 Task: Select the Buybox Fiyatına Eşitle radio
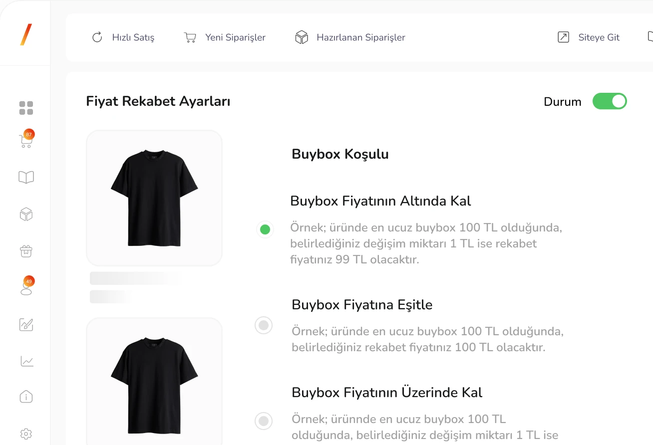click(264, 325)
